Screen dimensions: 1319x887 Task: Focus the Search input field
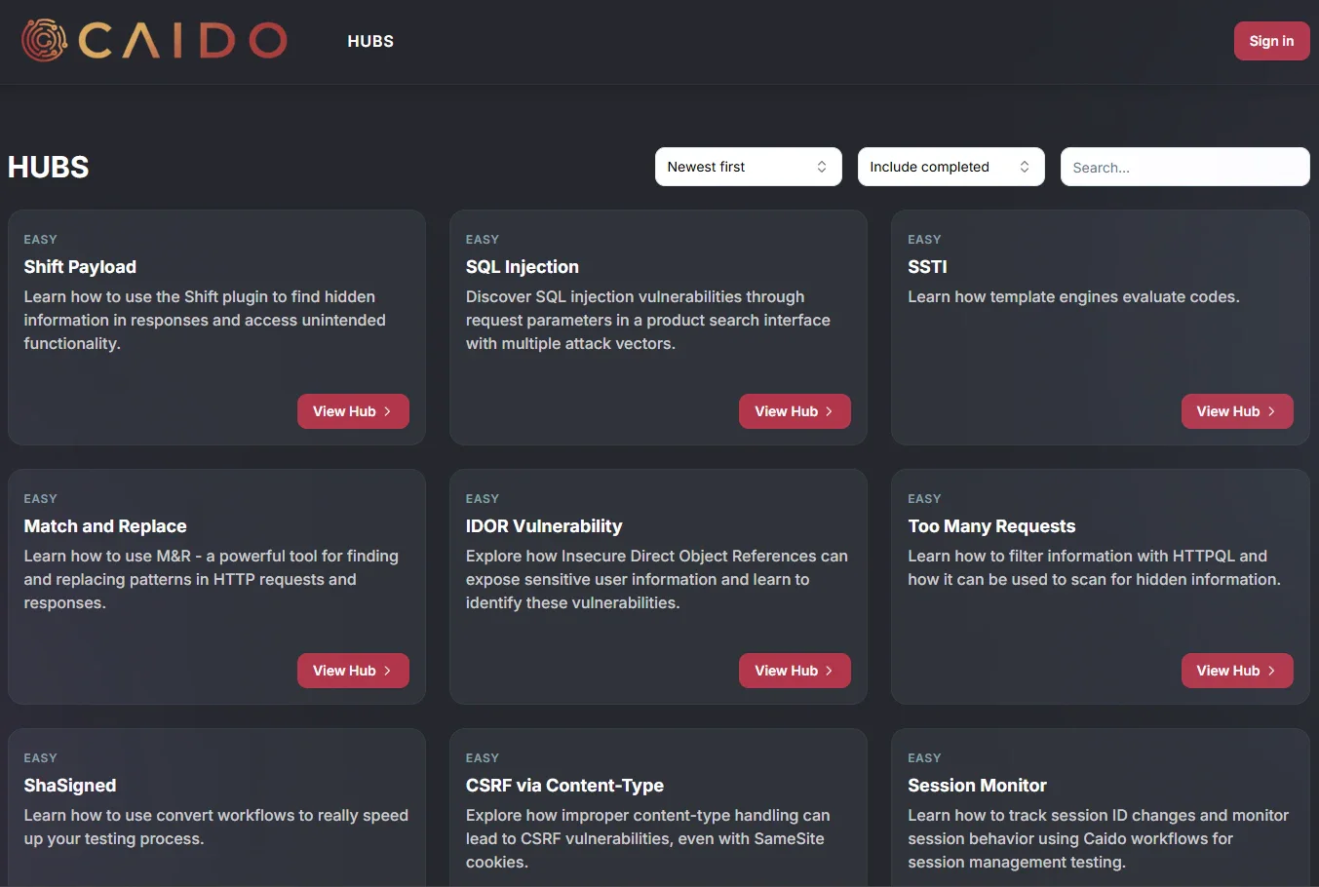(1183, 167)
